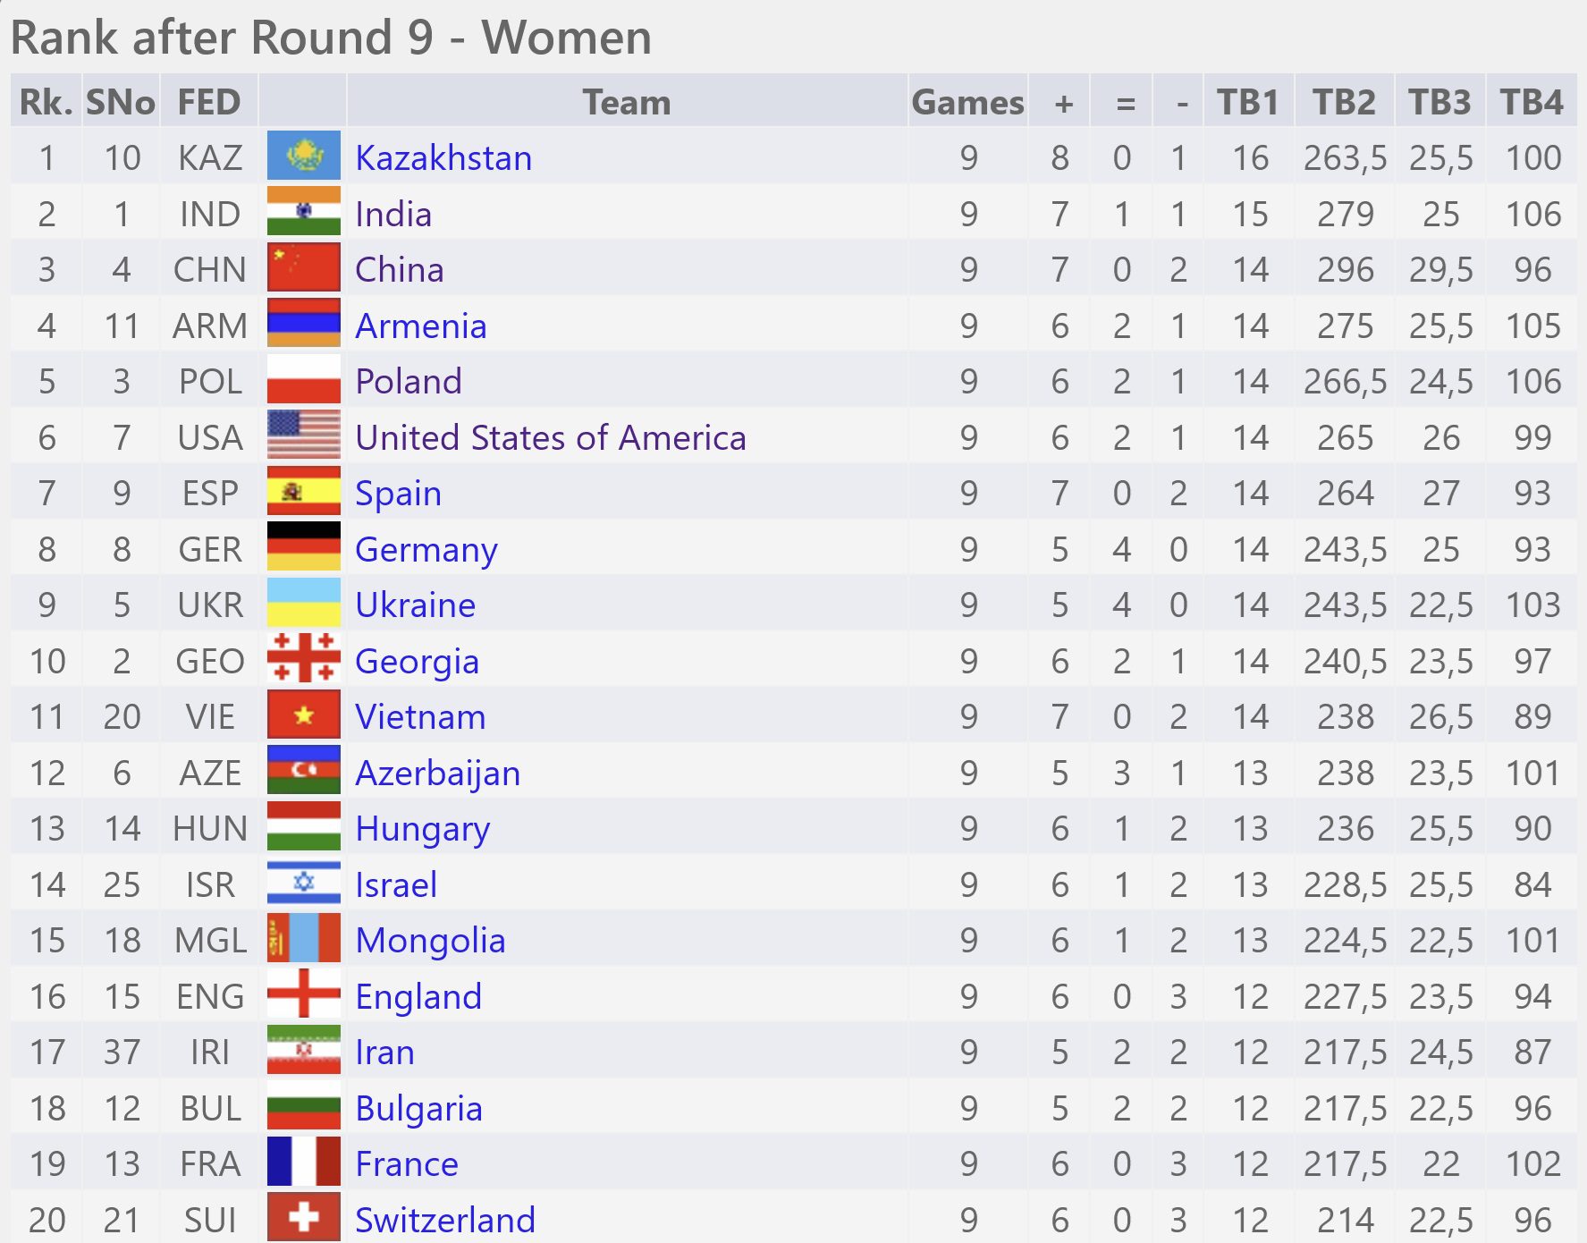The image size is (1587, 1243).
Task: Click the Team column header
Action: (627, 102)
